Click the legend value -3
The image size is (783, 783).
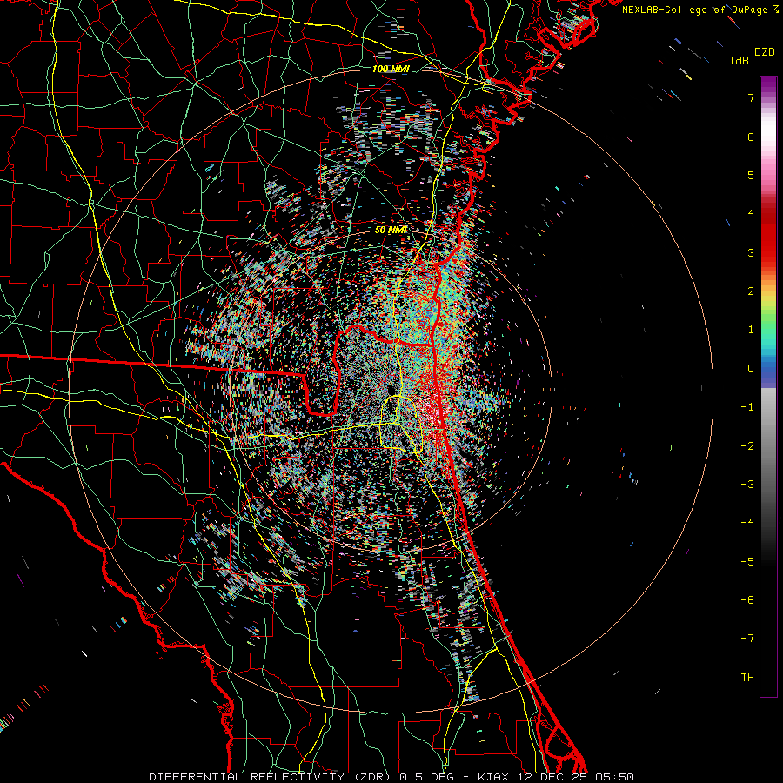pos(747,485)
